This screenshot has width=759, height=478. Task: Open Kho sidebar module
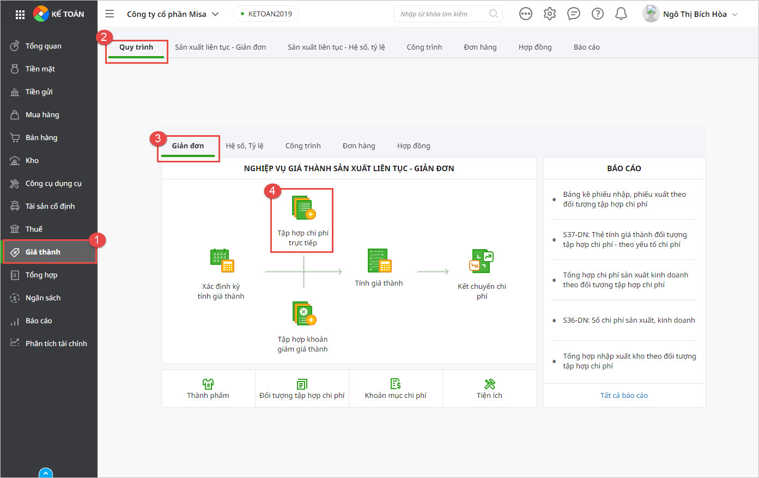click(48, 160)
